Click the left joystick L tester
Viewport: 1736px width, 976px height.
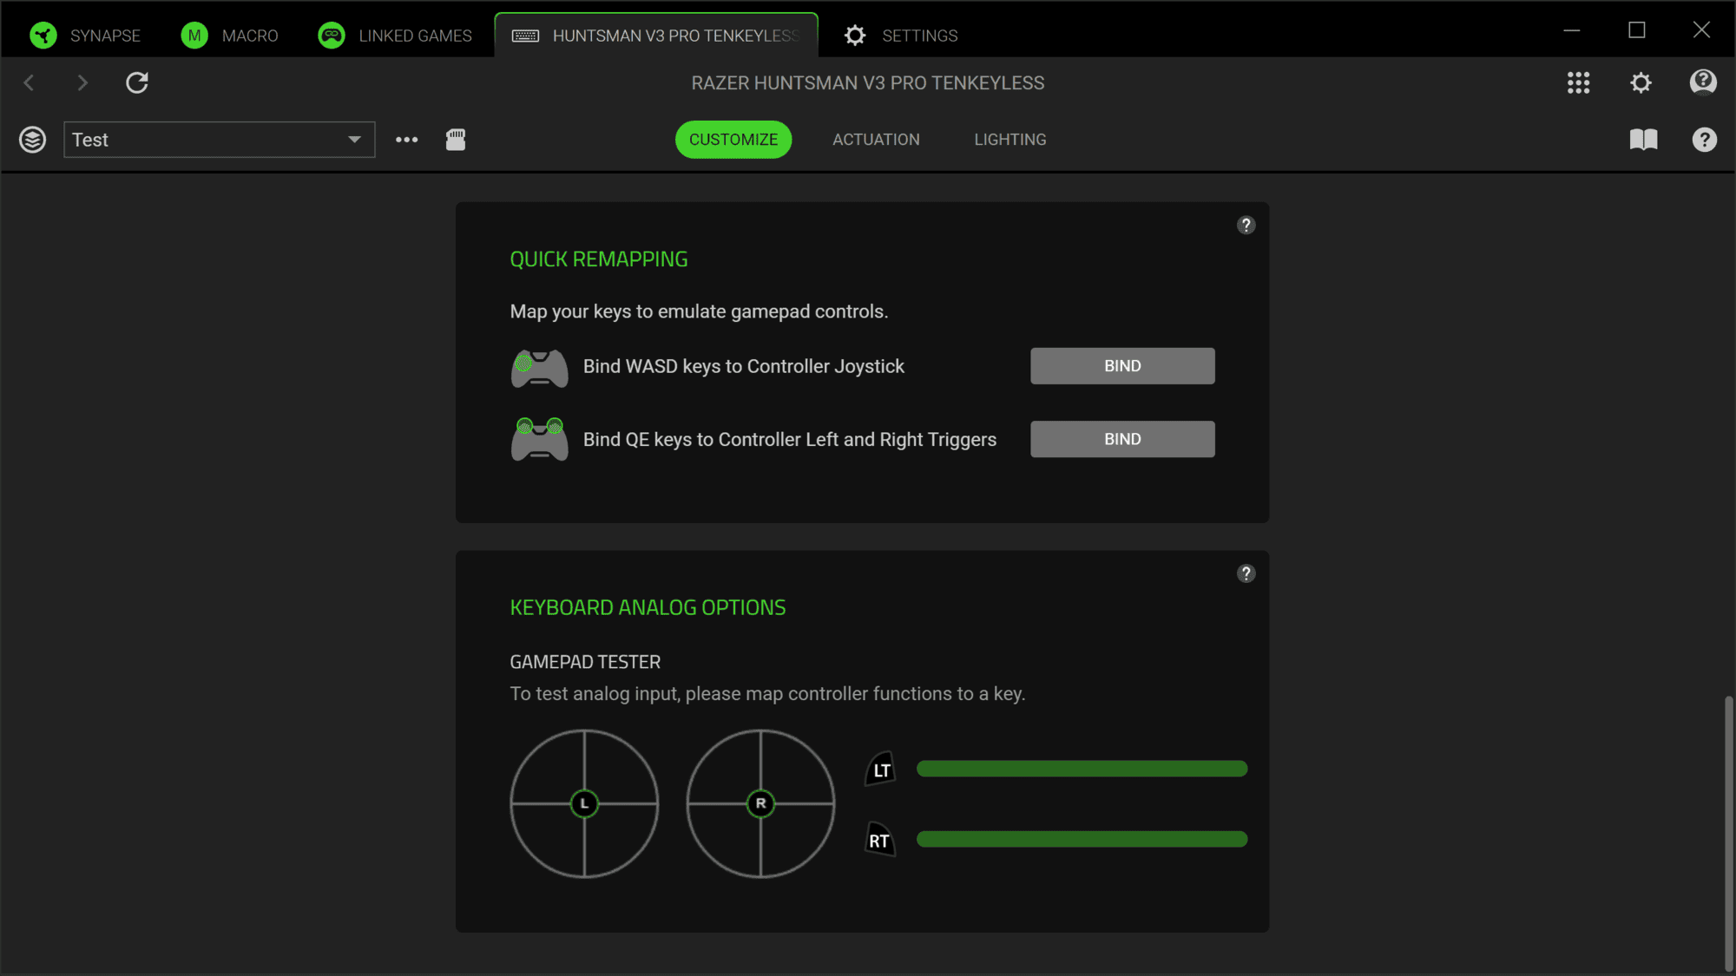click(584, 803)
